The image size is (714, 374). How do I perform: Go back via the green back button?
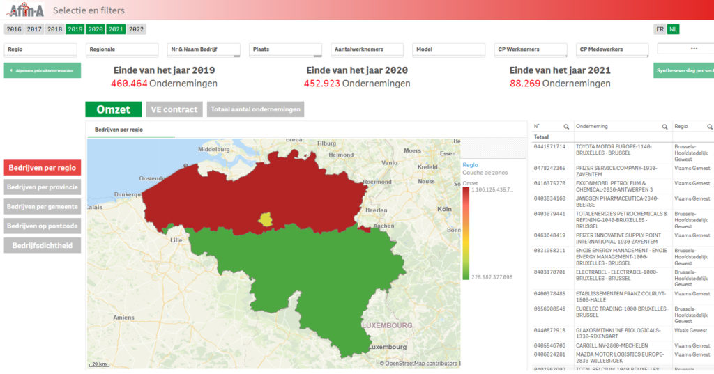(x=43, y=70)
